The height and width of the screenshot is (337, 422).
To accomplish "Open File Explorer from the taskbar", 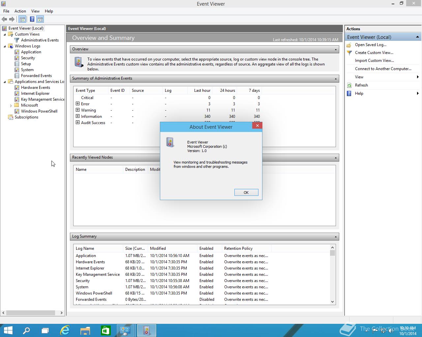I will click(85, 330).
